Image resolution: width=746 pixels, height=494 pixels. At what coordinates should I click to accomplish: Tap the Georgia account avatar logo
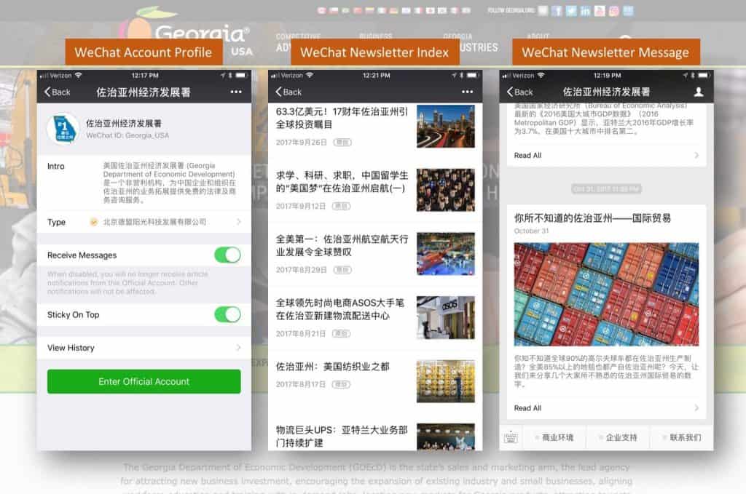click(x=63, y=128)
